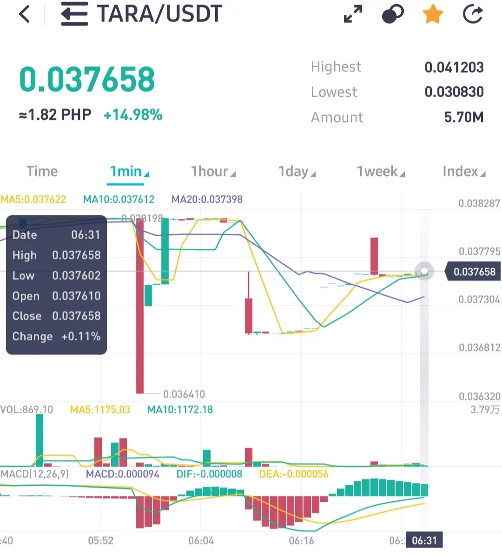502x558 pixels.
Task: Open the 1min interval dropdown
Action: point(129,172)
